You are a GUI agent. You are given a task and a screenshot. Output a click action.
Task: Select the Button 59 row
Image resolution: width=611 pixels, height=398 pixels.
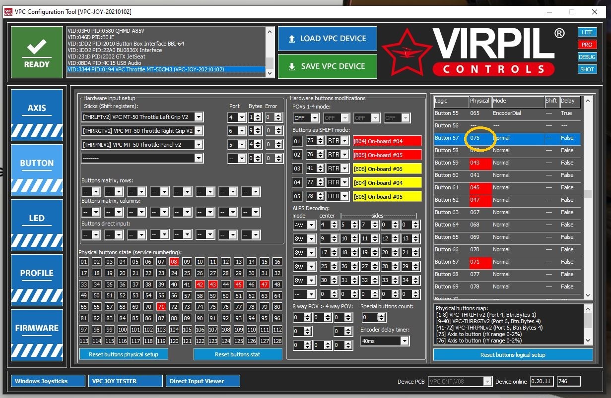[x=507, y=163]
